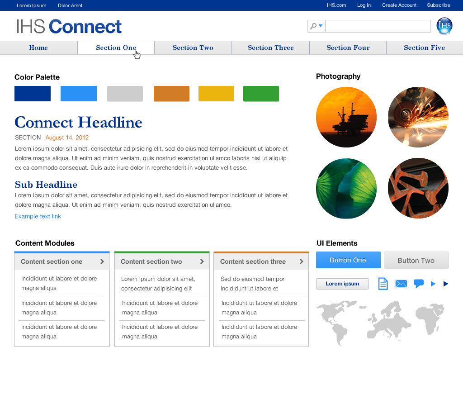Click the gray Button Two

[416, 260]
